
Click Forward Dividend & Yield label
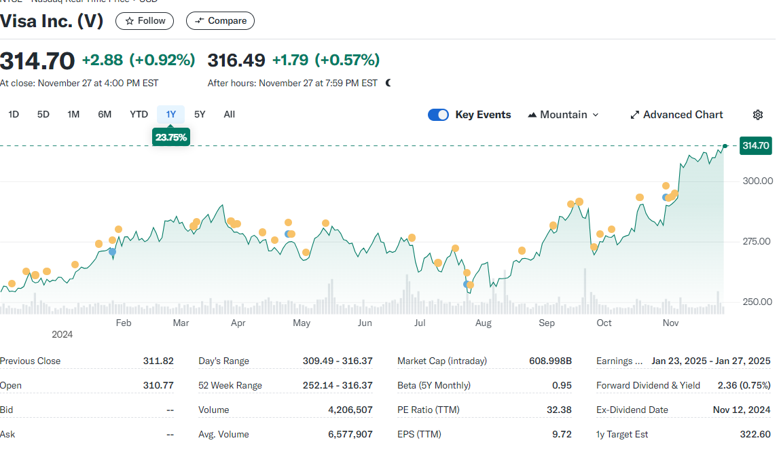click(648, 385)
